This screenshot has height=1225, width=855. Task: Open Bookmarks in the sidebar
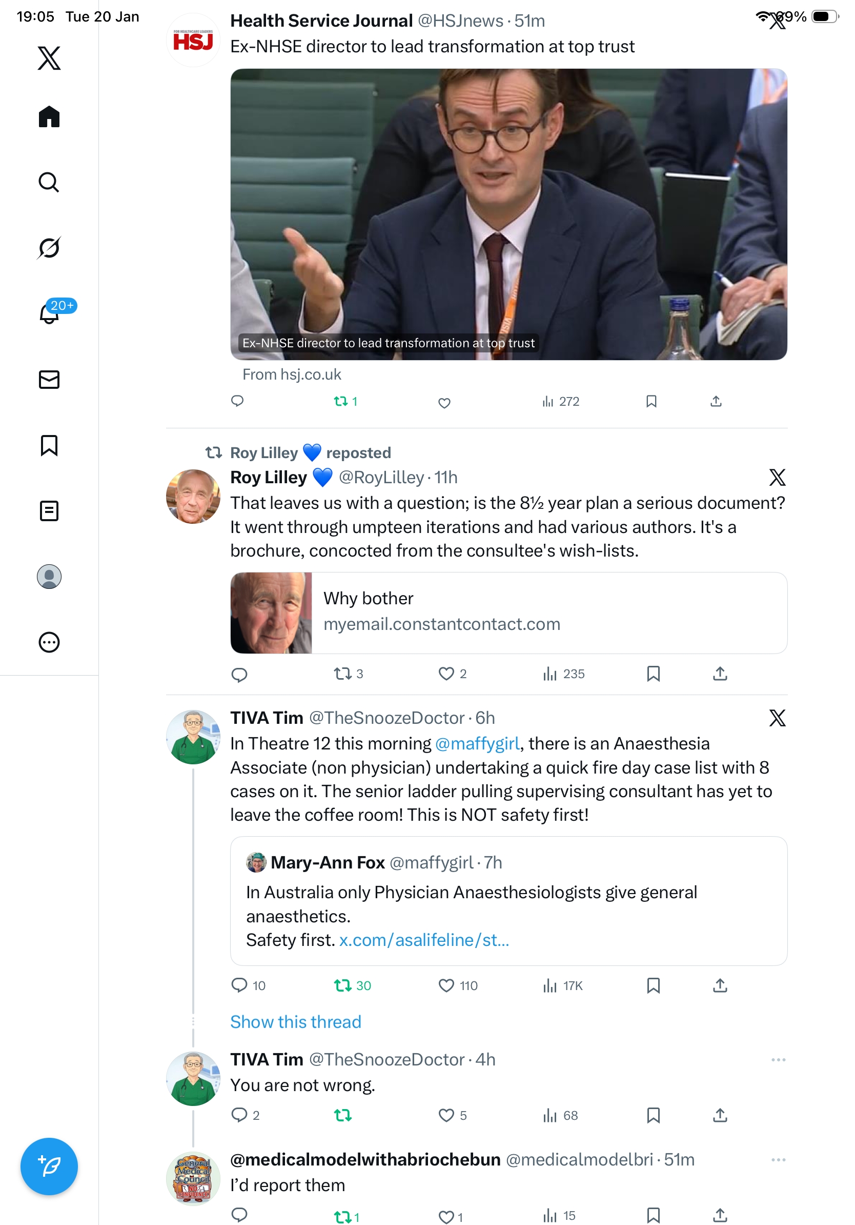(x=49, y=445)
